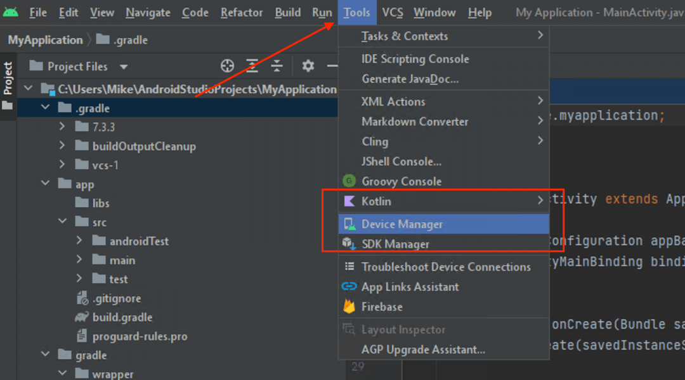The height and width of the screenshot is (380, 685).
Task: Open the Project Files view dropdown
Action: click(124, 66)
